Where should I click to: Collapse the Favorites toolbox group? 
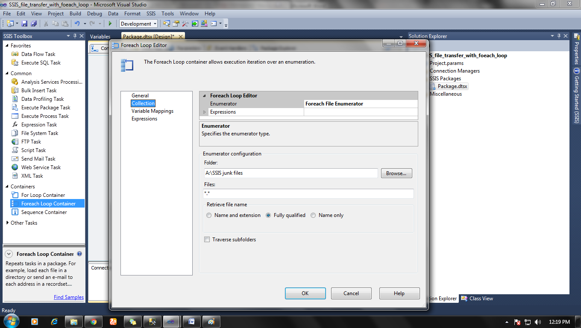click(7, 46)
